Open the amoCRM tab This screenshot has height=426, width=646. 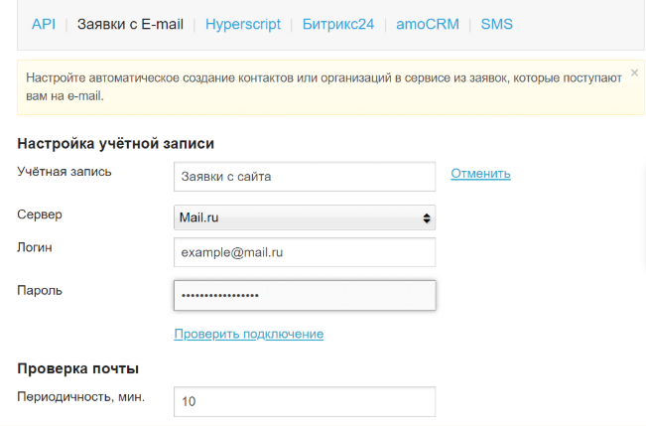pyautogui.click(x=428, y=24)
